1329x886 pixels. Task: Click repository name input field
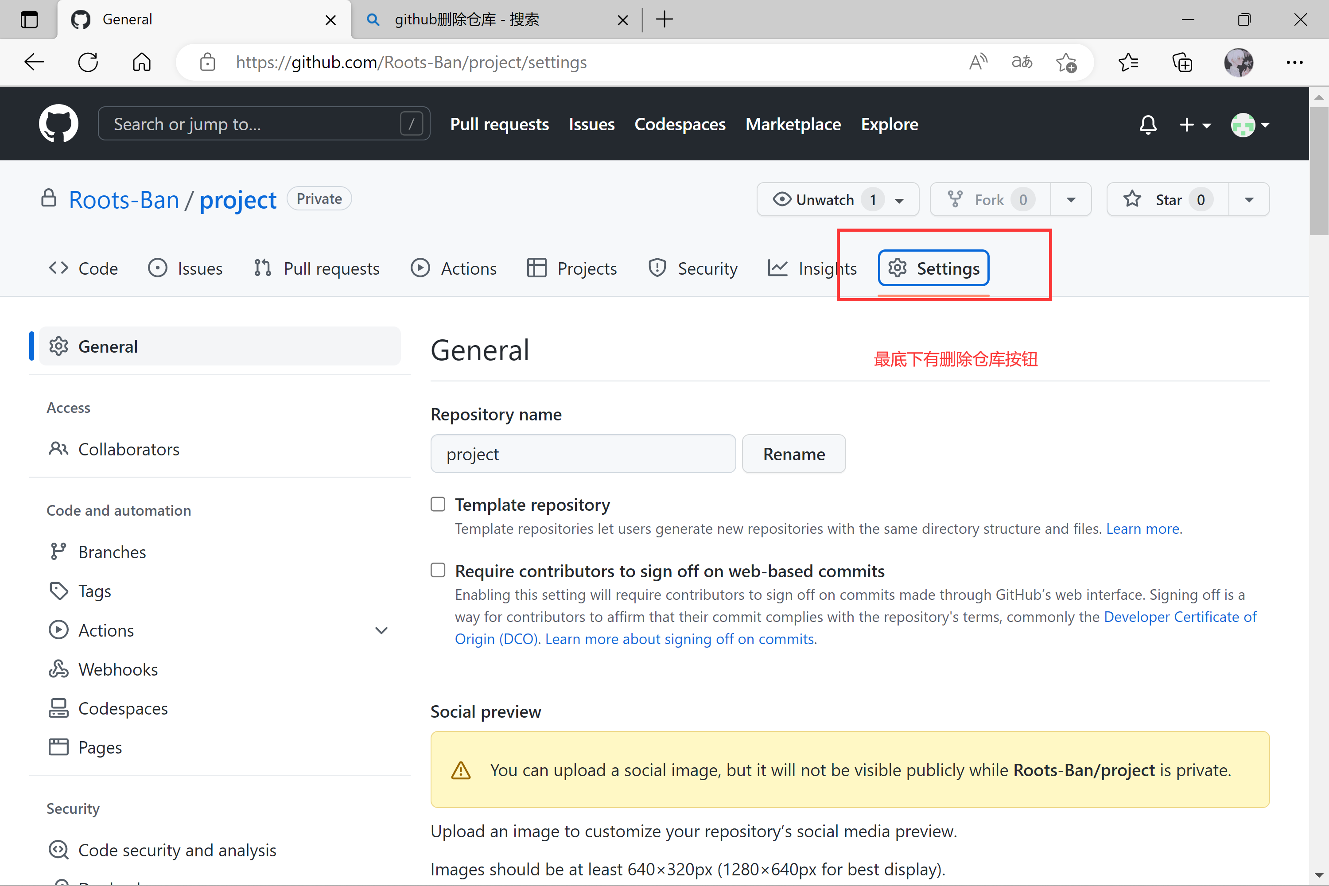583,454
